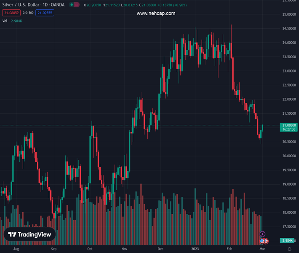The width and height of the screenshot is (299, 253).
Task: Open the chart settings gear icon
Action: coord(290,249)
